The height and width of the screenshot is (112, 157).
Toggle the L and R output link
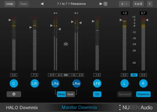(x=134, y=75)
